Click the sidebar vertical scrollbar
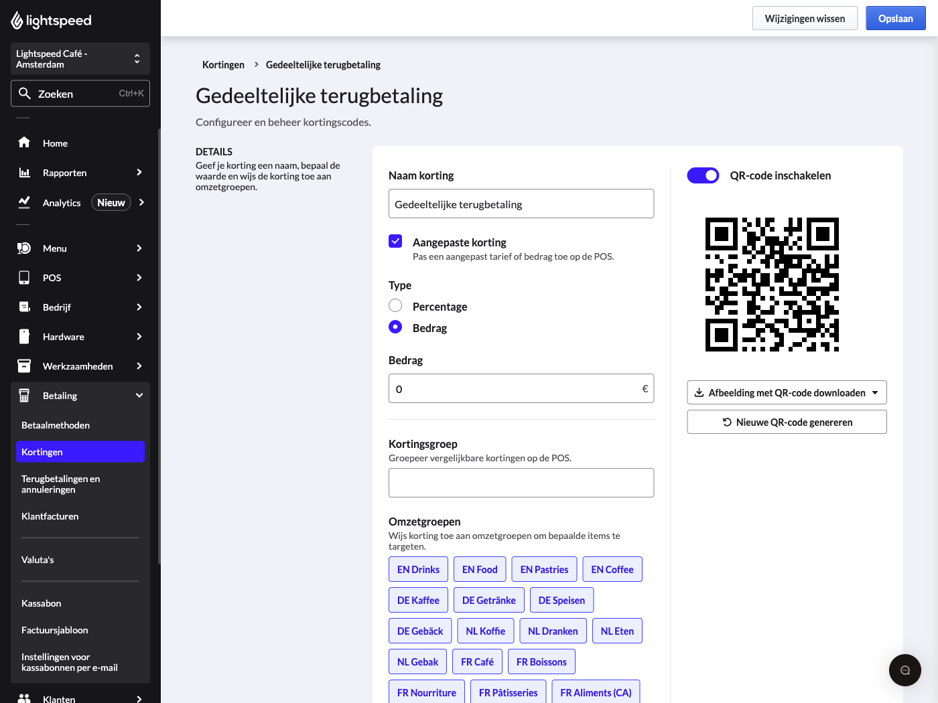This screenshot has height=703, width=938. pos(159,346)
